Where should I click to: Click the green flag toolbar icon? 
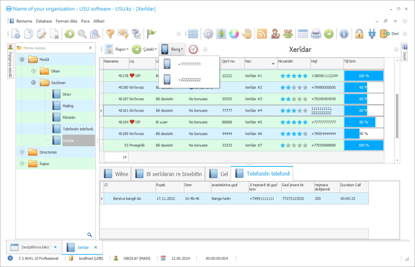(151, 33)
